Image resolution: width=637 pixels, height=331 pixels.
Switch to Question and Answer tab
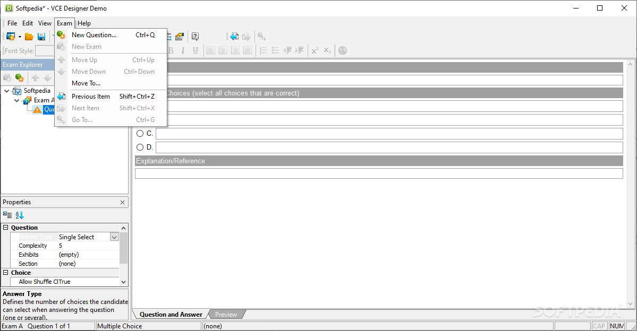tap(171, 315)
